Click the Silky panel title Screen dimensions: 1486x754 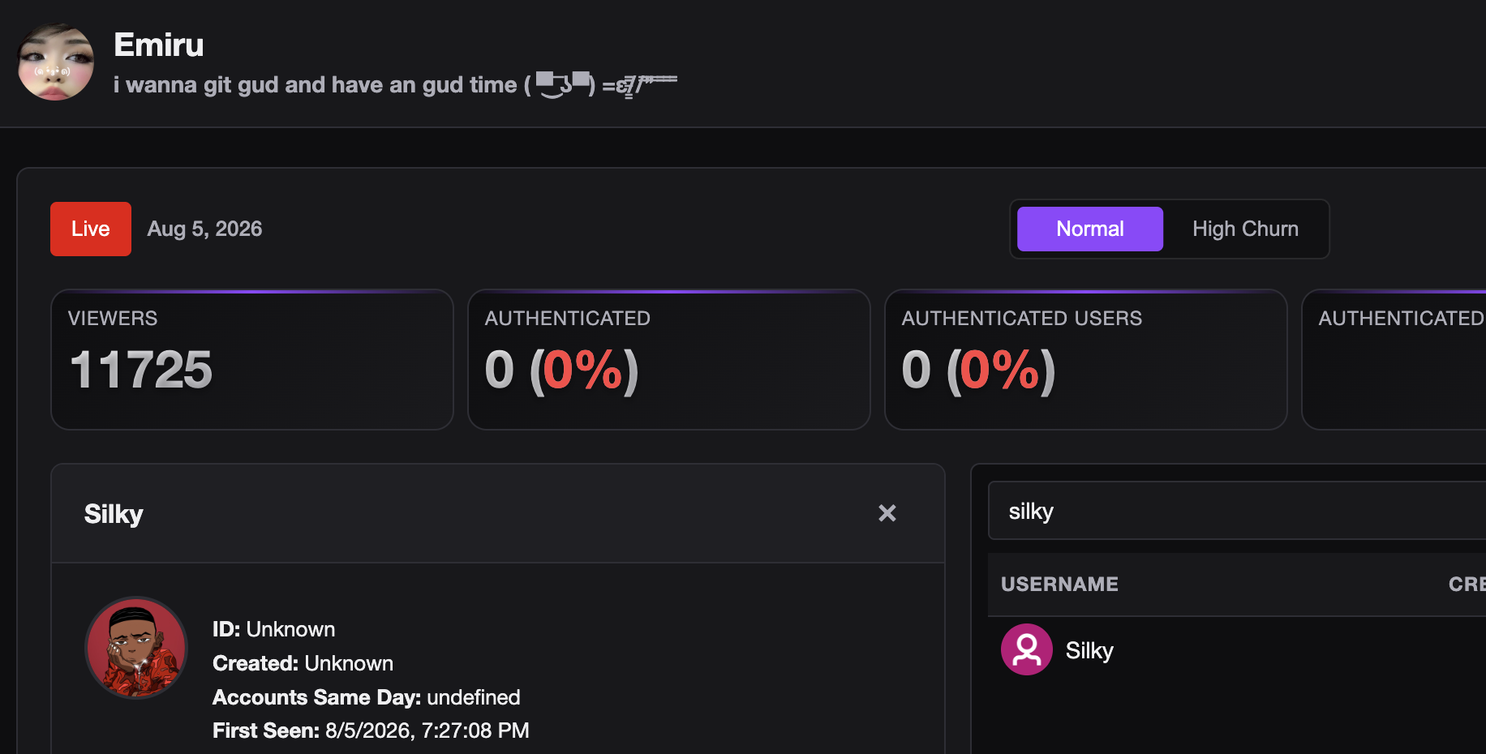click(114, 513)
